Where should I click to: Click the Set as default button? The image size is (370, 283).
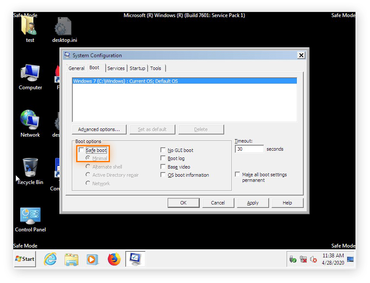pos(152,129)
